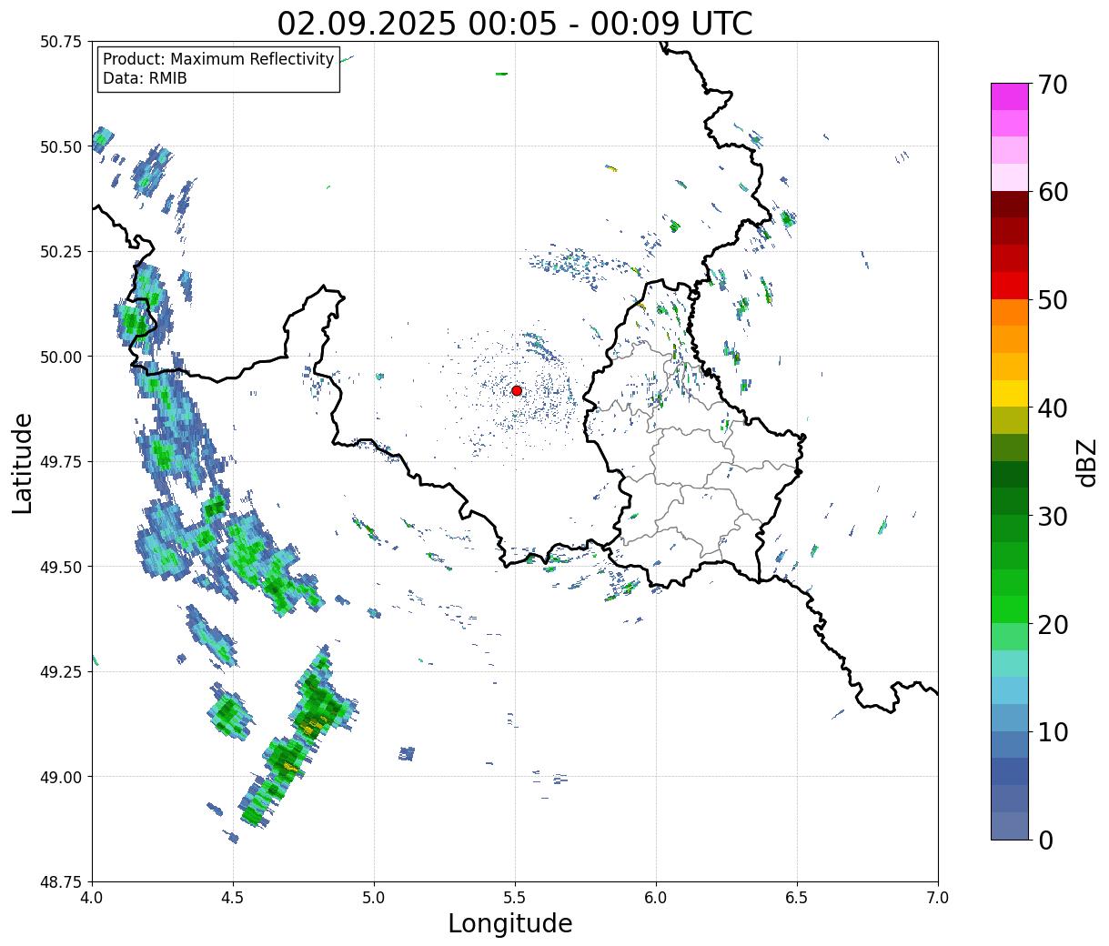Click latitude tick label 50.75

click(x=61, y=42)
